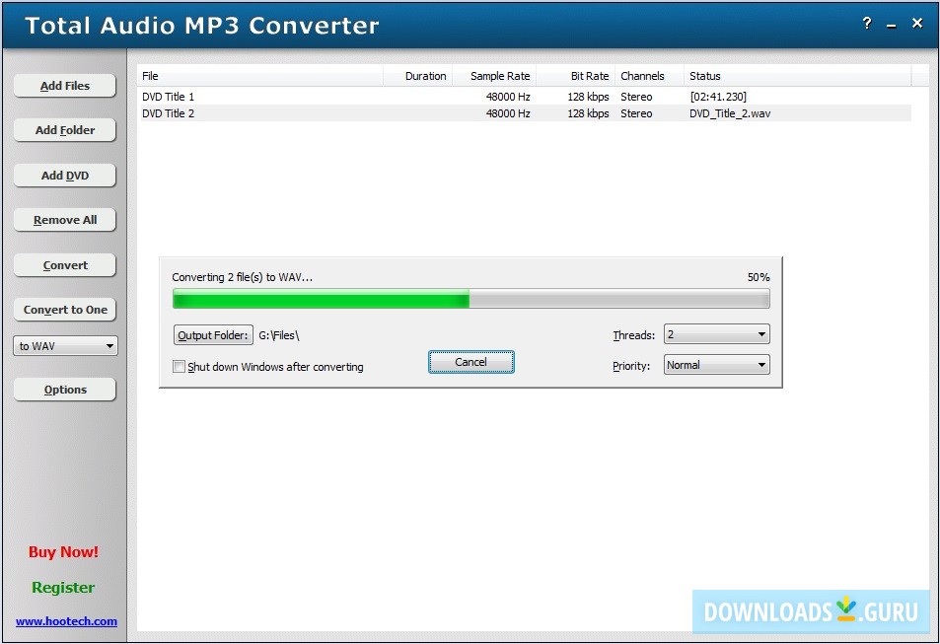
Task: Open the output format dropdown showing to WAV
Action: tap(64, 345)
